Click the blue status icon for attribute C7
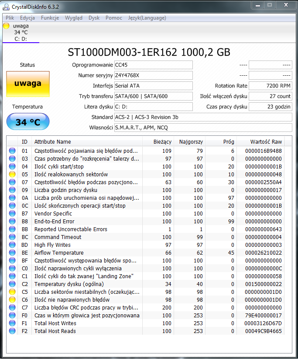 (x=12, y=307)
